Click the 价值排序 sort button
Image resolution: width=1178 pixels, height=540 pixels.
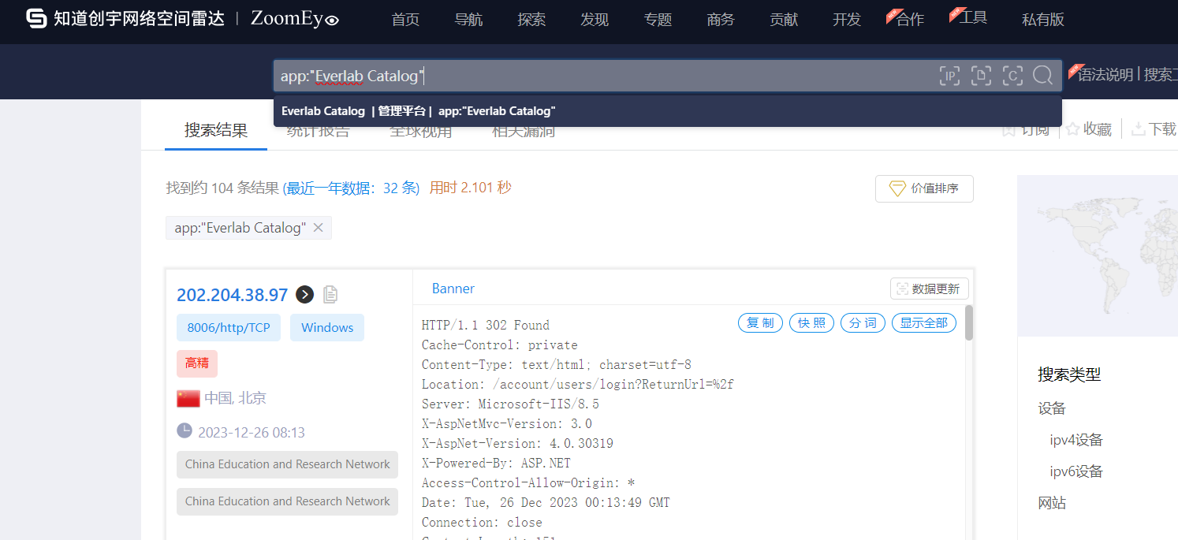coord(924,189)
